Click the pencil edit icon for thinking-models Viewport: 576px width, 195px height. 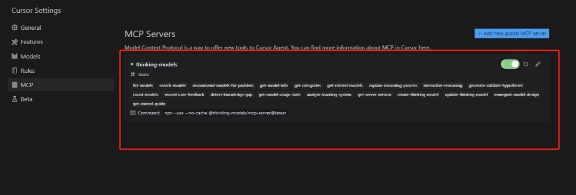click(538, 64)
